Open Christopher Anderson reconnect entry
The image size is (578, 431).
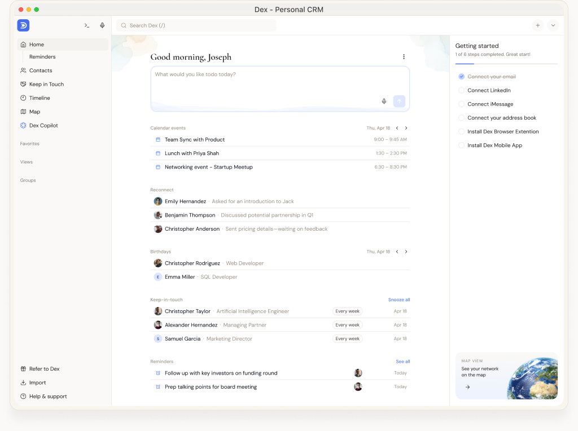280,229
